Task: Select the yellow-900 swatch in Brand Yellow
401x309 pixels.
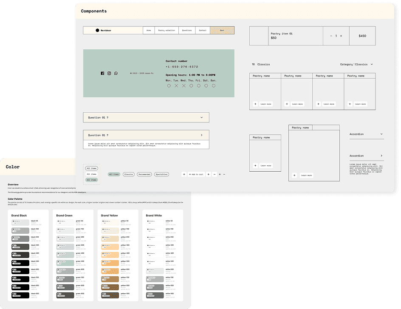Action: [x=110, y=295]
